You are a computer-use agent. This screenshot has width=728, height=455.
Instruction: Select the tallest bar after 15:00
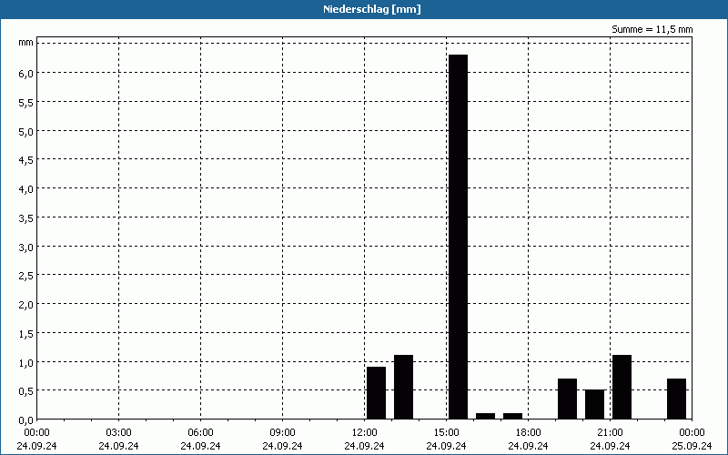click(x=459, y=237)
